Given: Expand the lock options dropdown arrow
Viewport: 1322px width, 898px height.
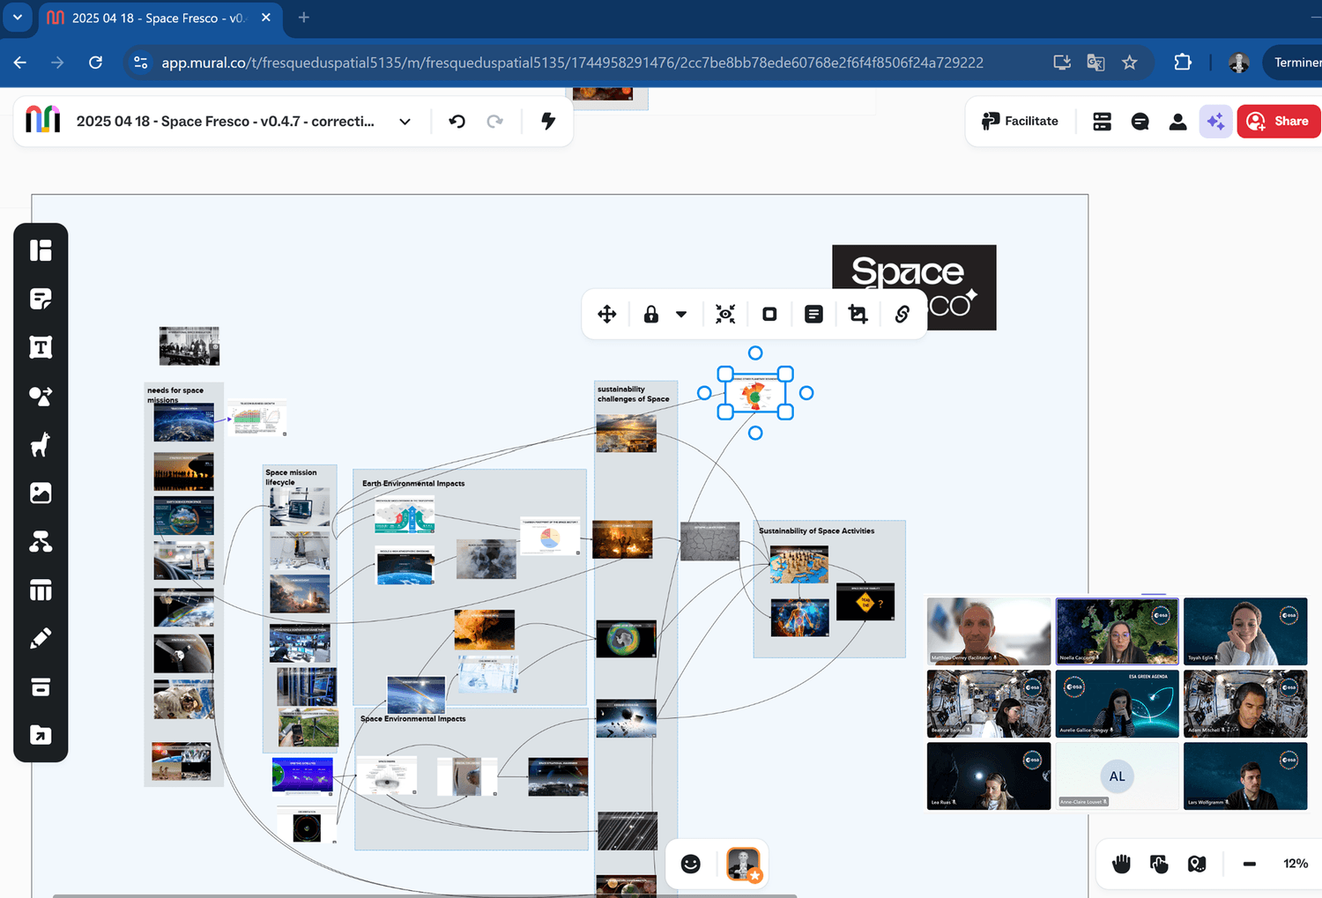Looking at the screenshot, I should 681,314.
